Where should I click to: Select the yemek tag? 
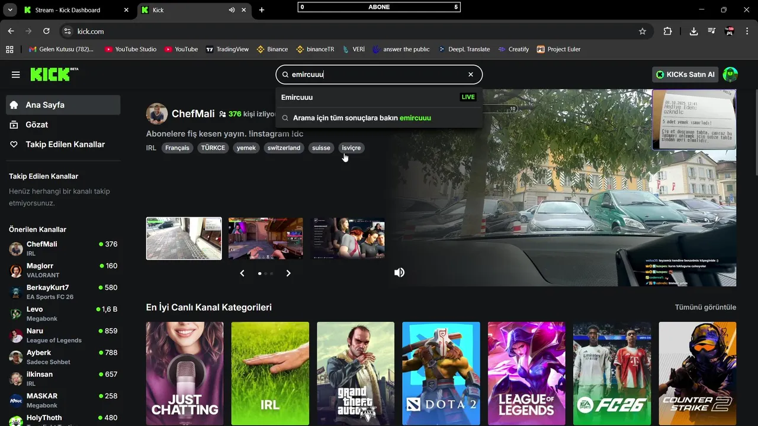pos(246,148)
